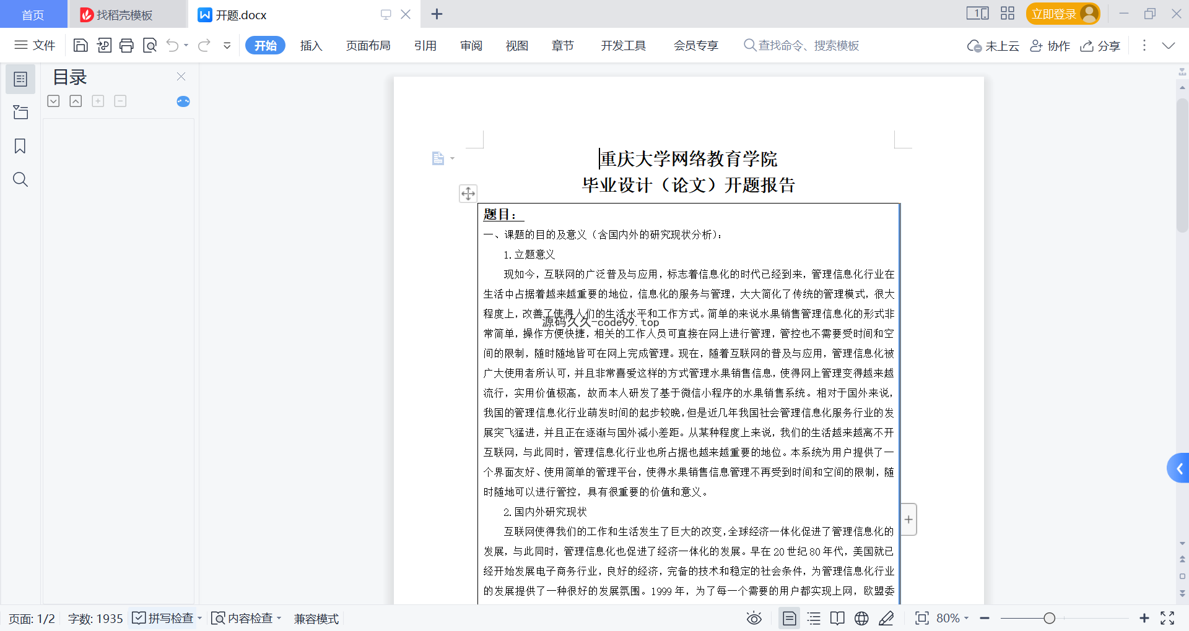
Task: Click new tab plus button
Action: pyautogui.click(x=437, y=14)
